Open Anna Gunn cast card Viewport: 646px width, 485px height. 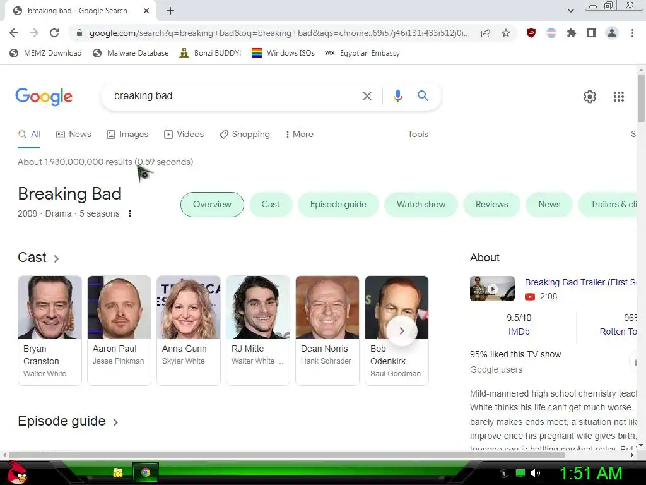pos(189,330)
